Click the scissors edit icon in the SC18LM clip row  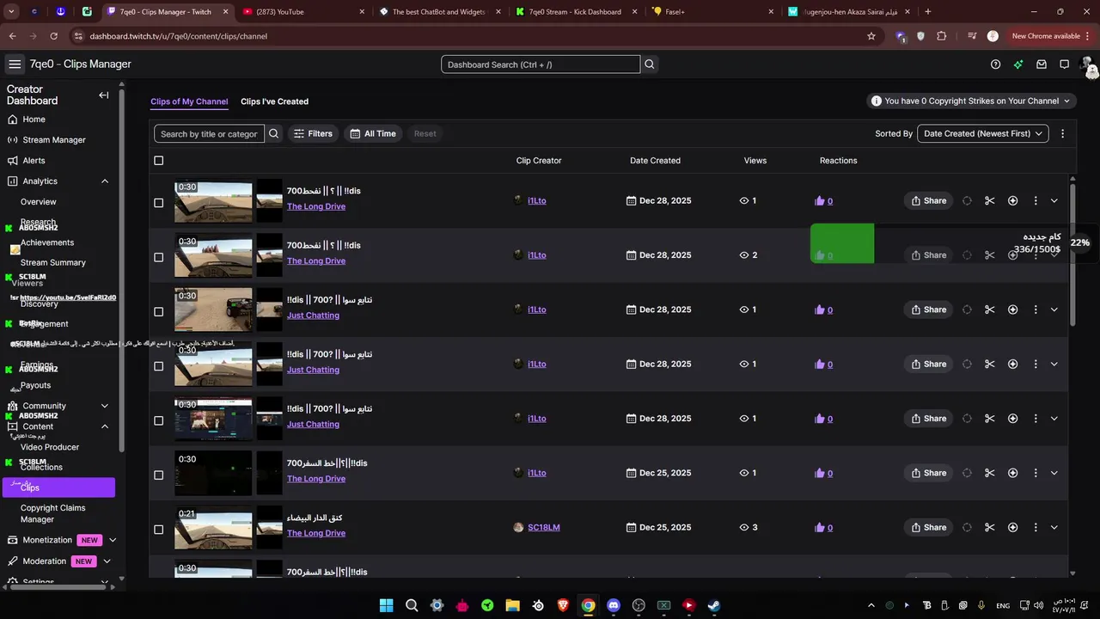click(990, 528)
